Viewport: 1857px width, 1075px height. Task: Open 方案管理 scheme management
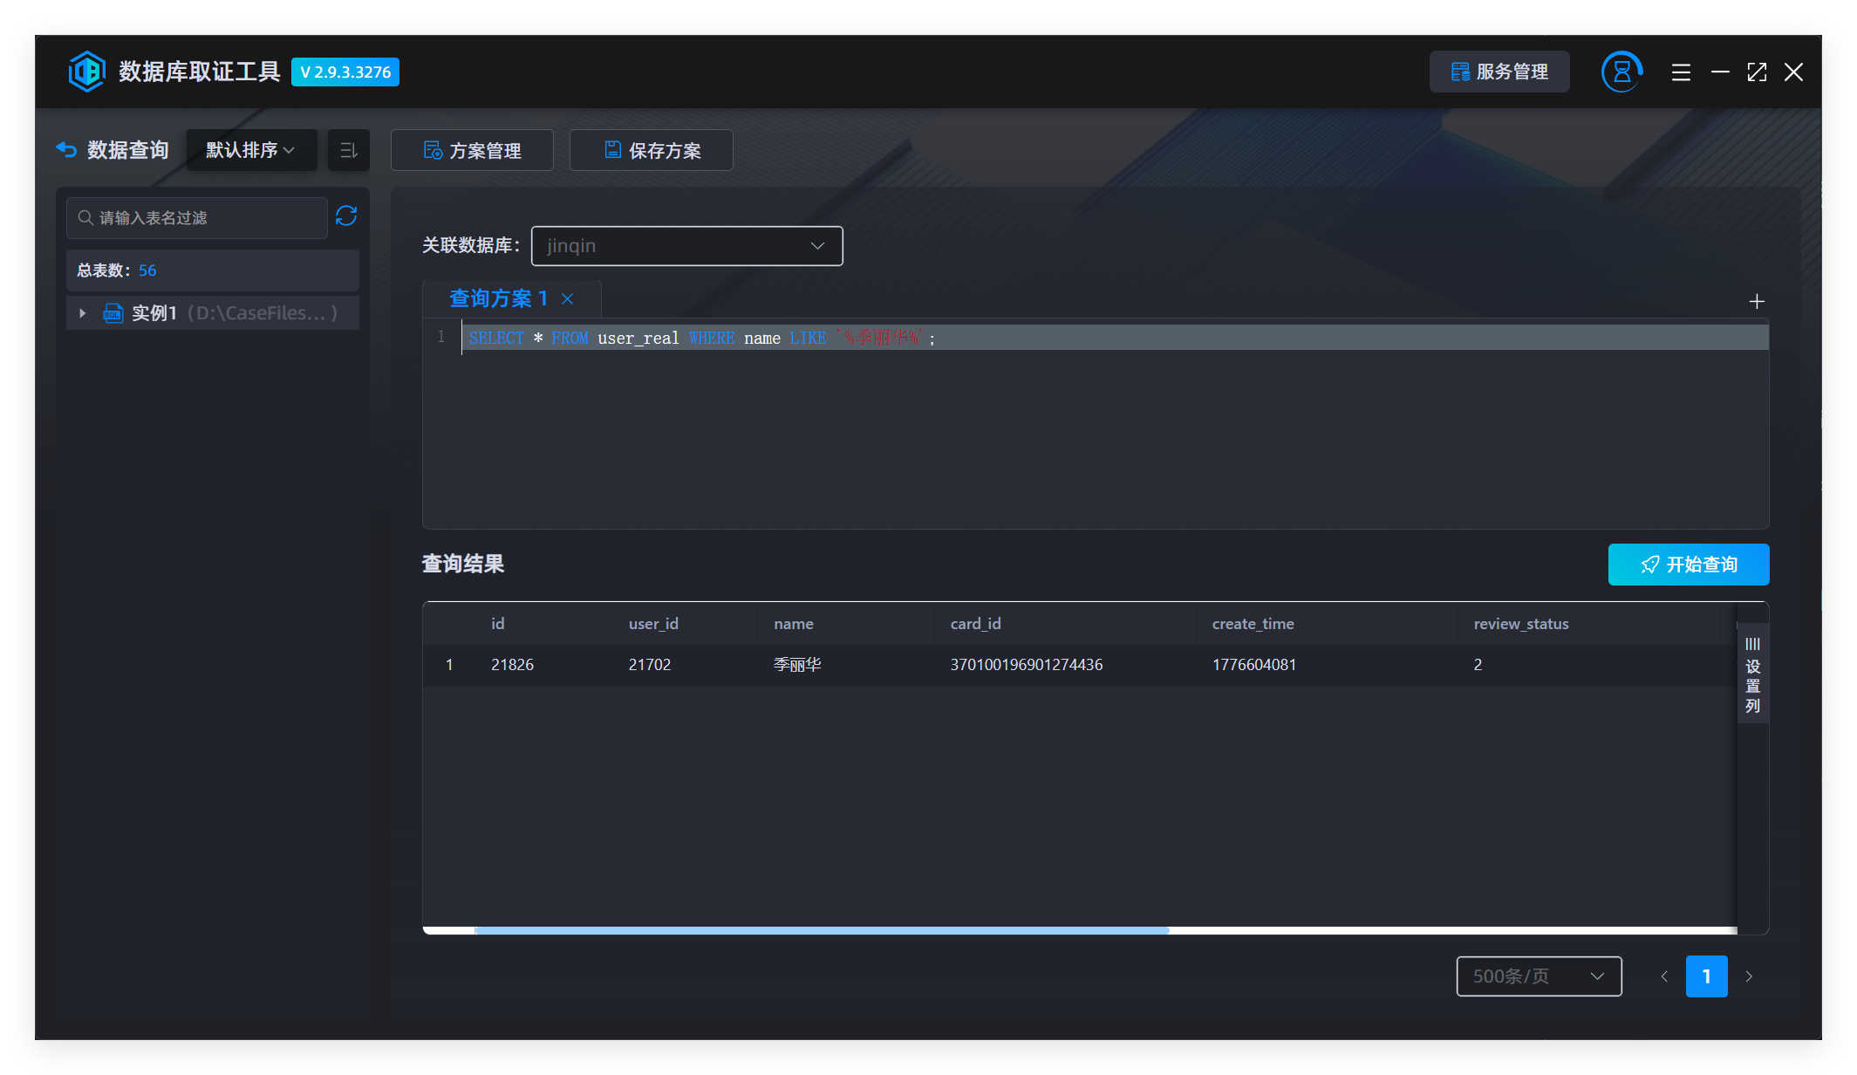472,150
